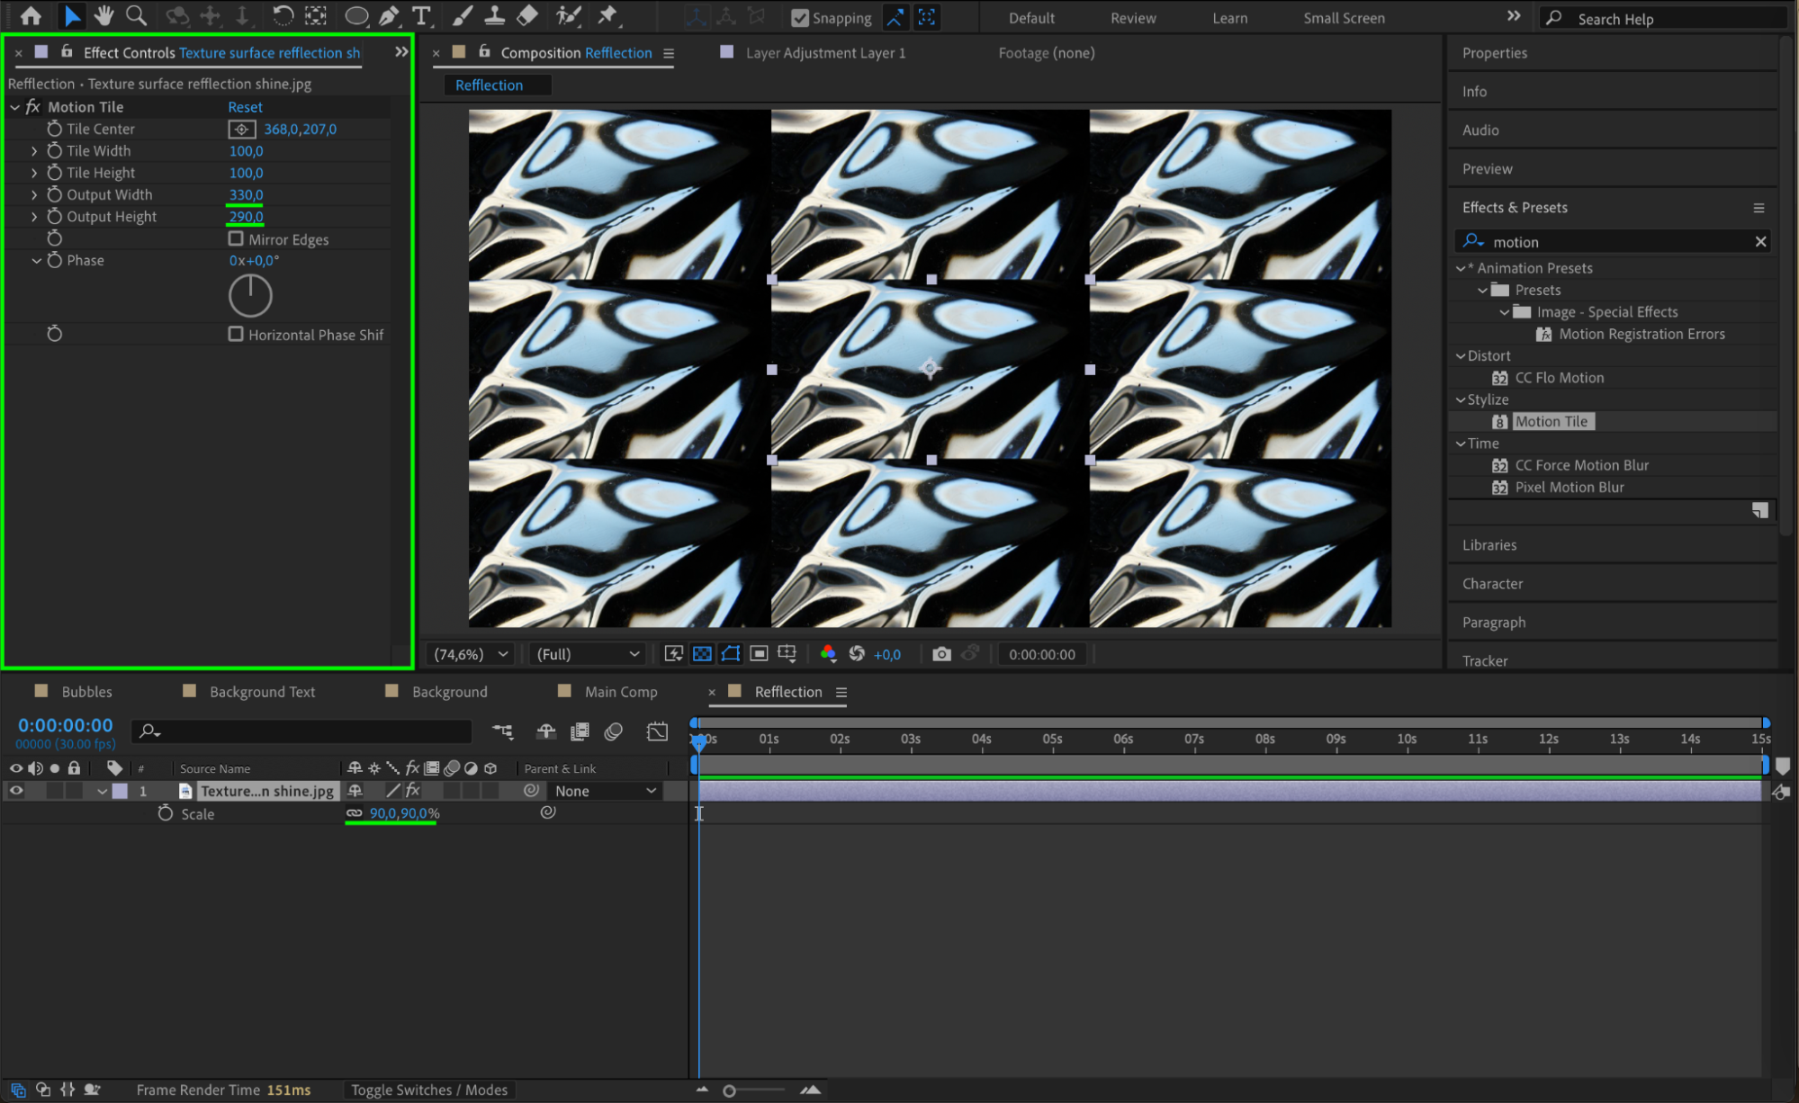Enable the Mirror Edges checkbox
The height and width of the screenshot is (1103, 1799).
236,239
